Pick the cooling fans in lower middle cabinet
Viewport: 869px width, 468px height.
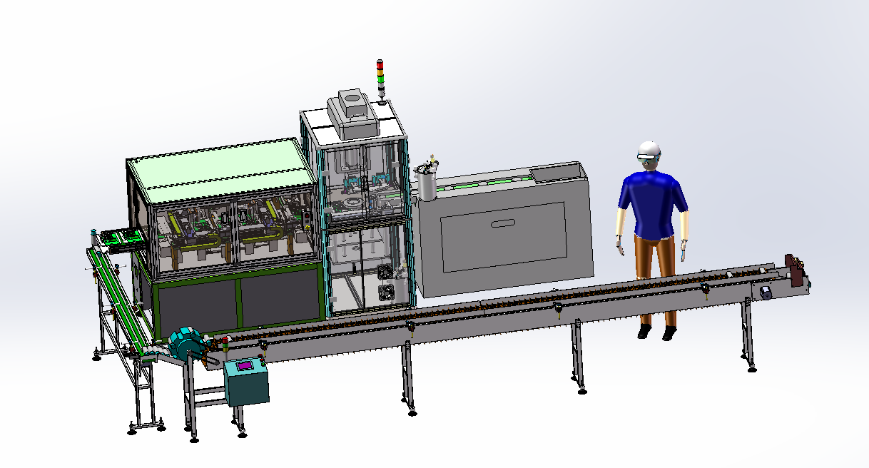[387, 283]
